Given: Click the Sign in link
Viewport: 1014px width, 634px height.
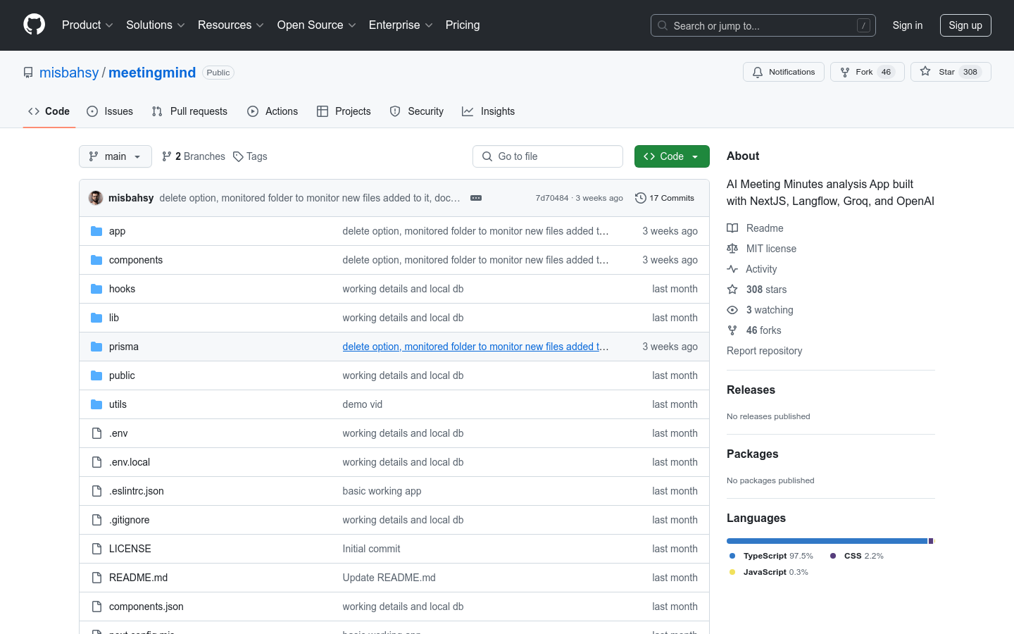Looking at the screenshot, I should click(908, 25).
